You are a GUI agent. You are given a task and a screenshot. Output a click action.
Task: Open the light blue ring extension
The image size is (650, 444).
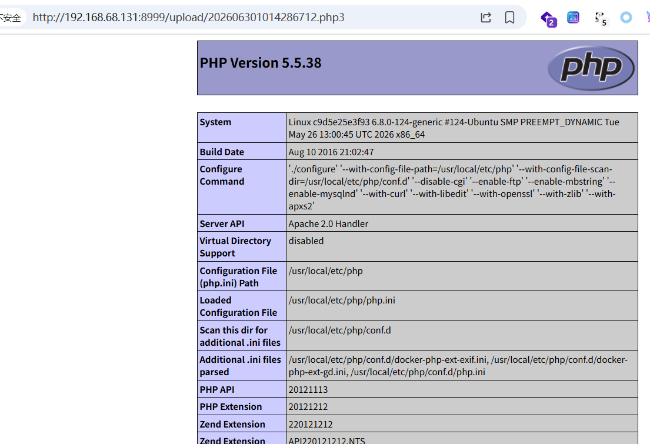626,18
